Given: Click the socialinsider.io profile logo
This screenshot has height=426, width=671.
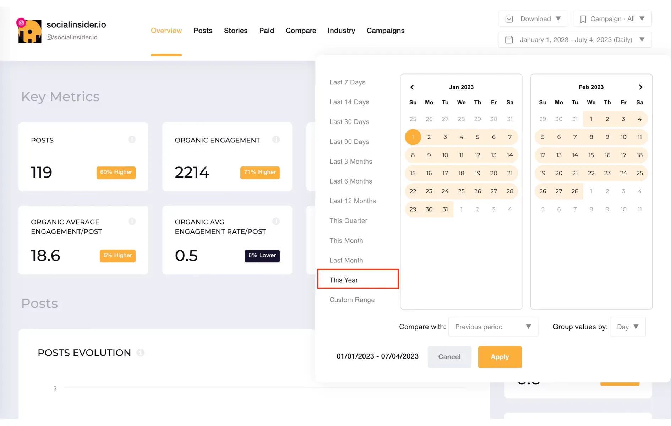Looking at the screenshot, I should pyautogui.click(x=30, y=31).
